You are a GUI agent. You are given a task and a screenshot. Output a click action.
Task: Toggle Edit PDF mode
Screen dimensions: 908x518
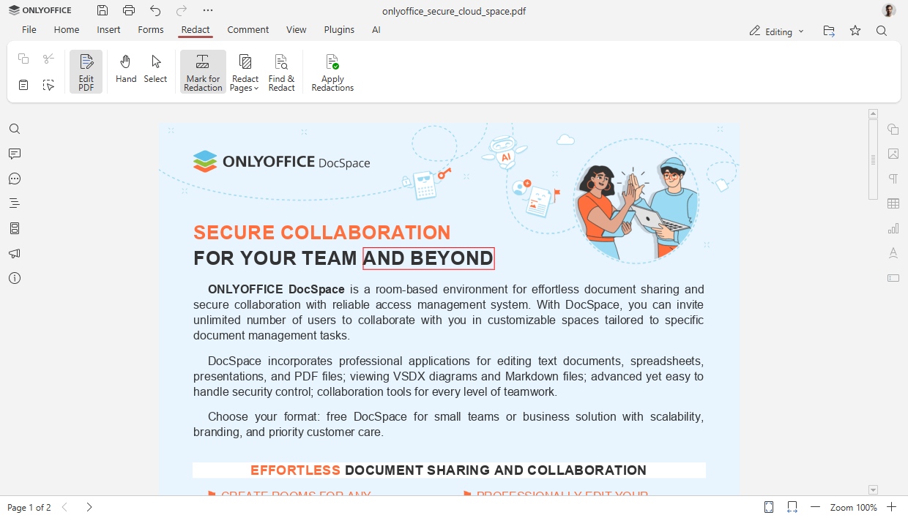coord(86,71)
